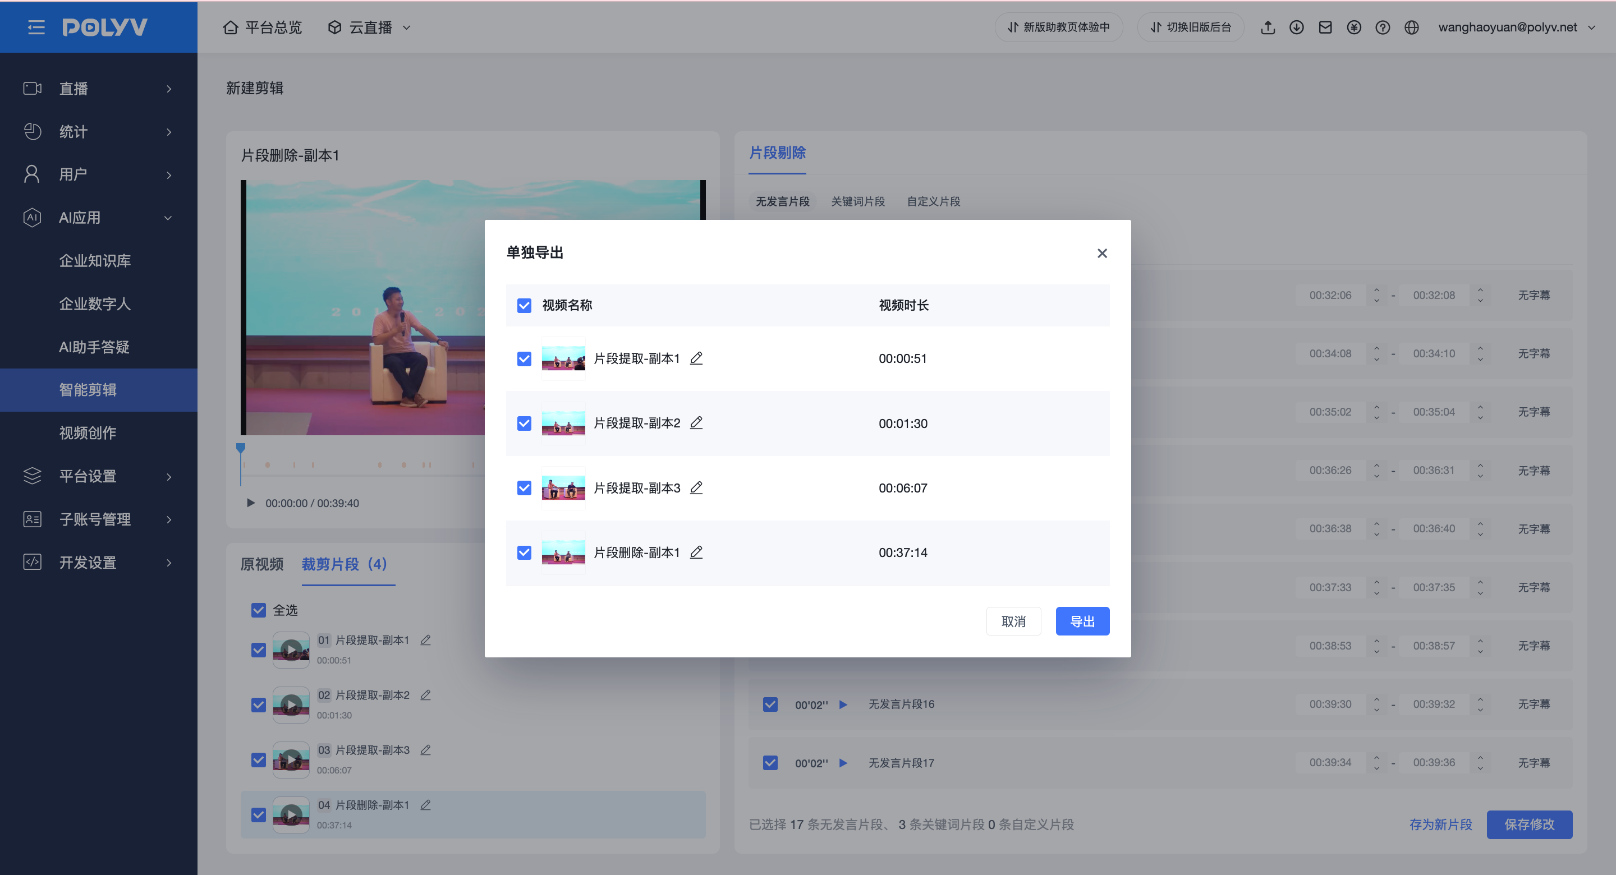Click 新版助教页体验中 button

(x=1059, y=27)
